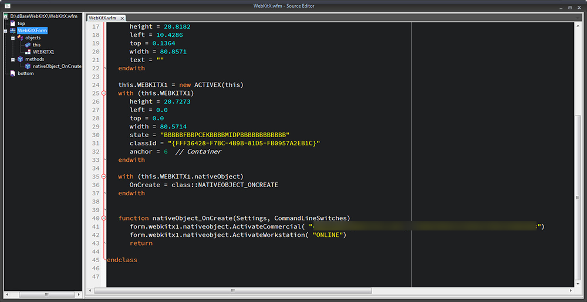The height and width of the screenshot is (302, 587).
Task: Click the page icon next to top
Action: 13,23
